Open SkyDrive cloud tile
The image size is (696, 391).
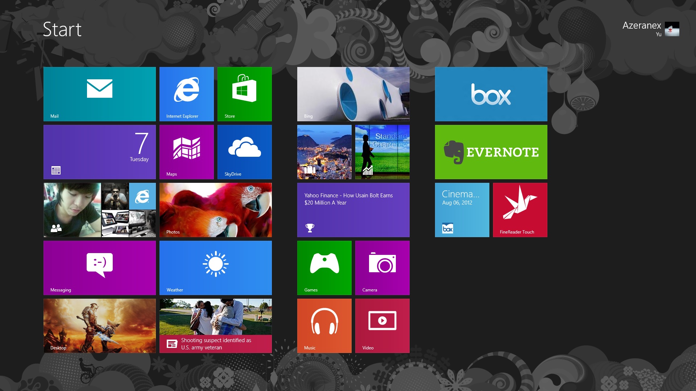coord(244,152)
